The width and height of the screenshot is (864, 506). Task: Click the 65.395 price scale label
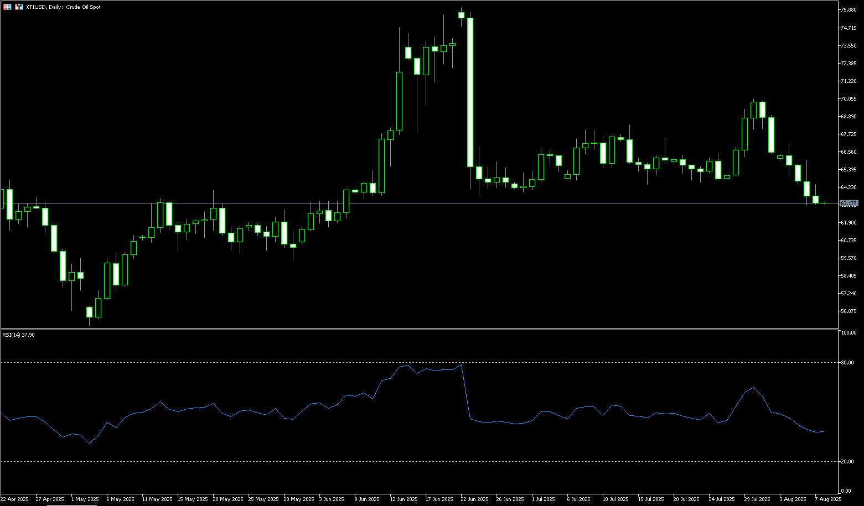[x=849, y=169]
